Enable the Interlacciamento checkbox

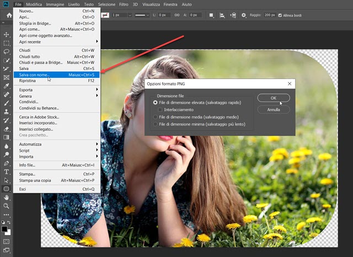pos(160,110)
